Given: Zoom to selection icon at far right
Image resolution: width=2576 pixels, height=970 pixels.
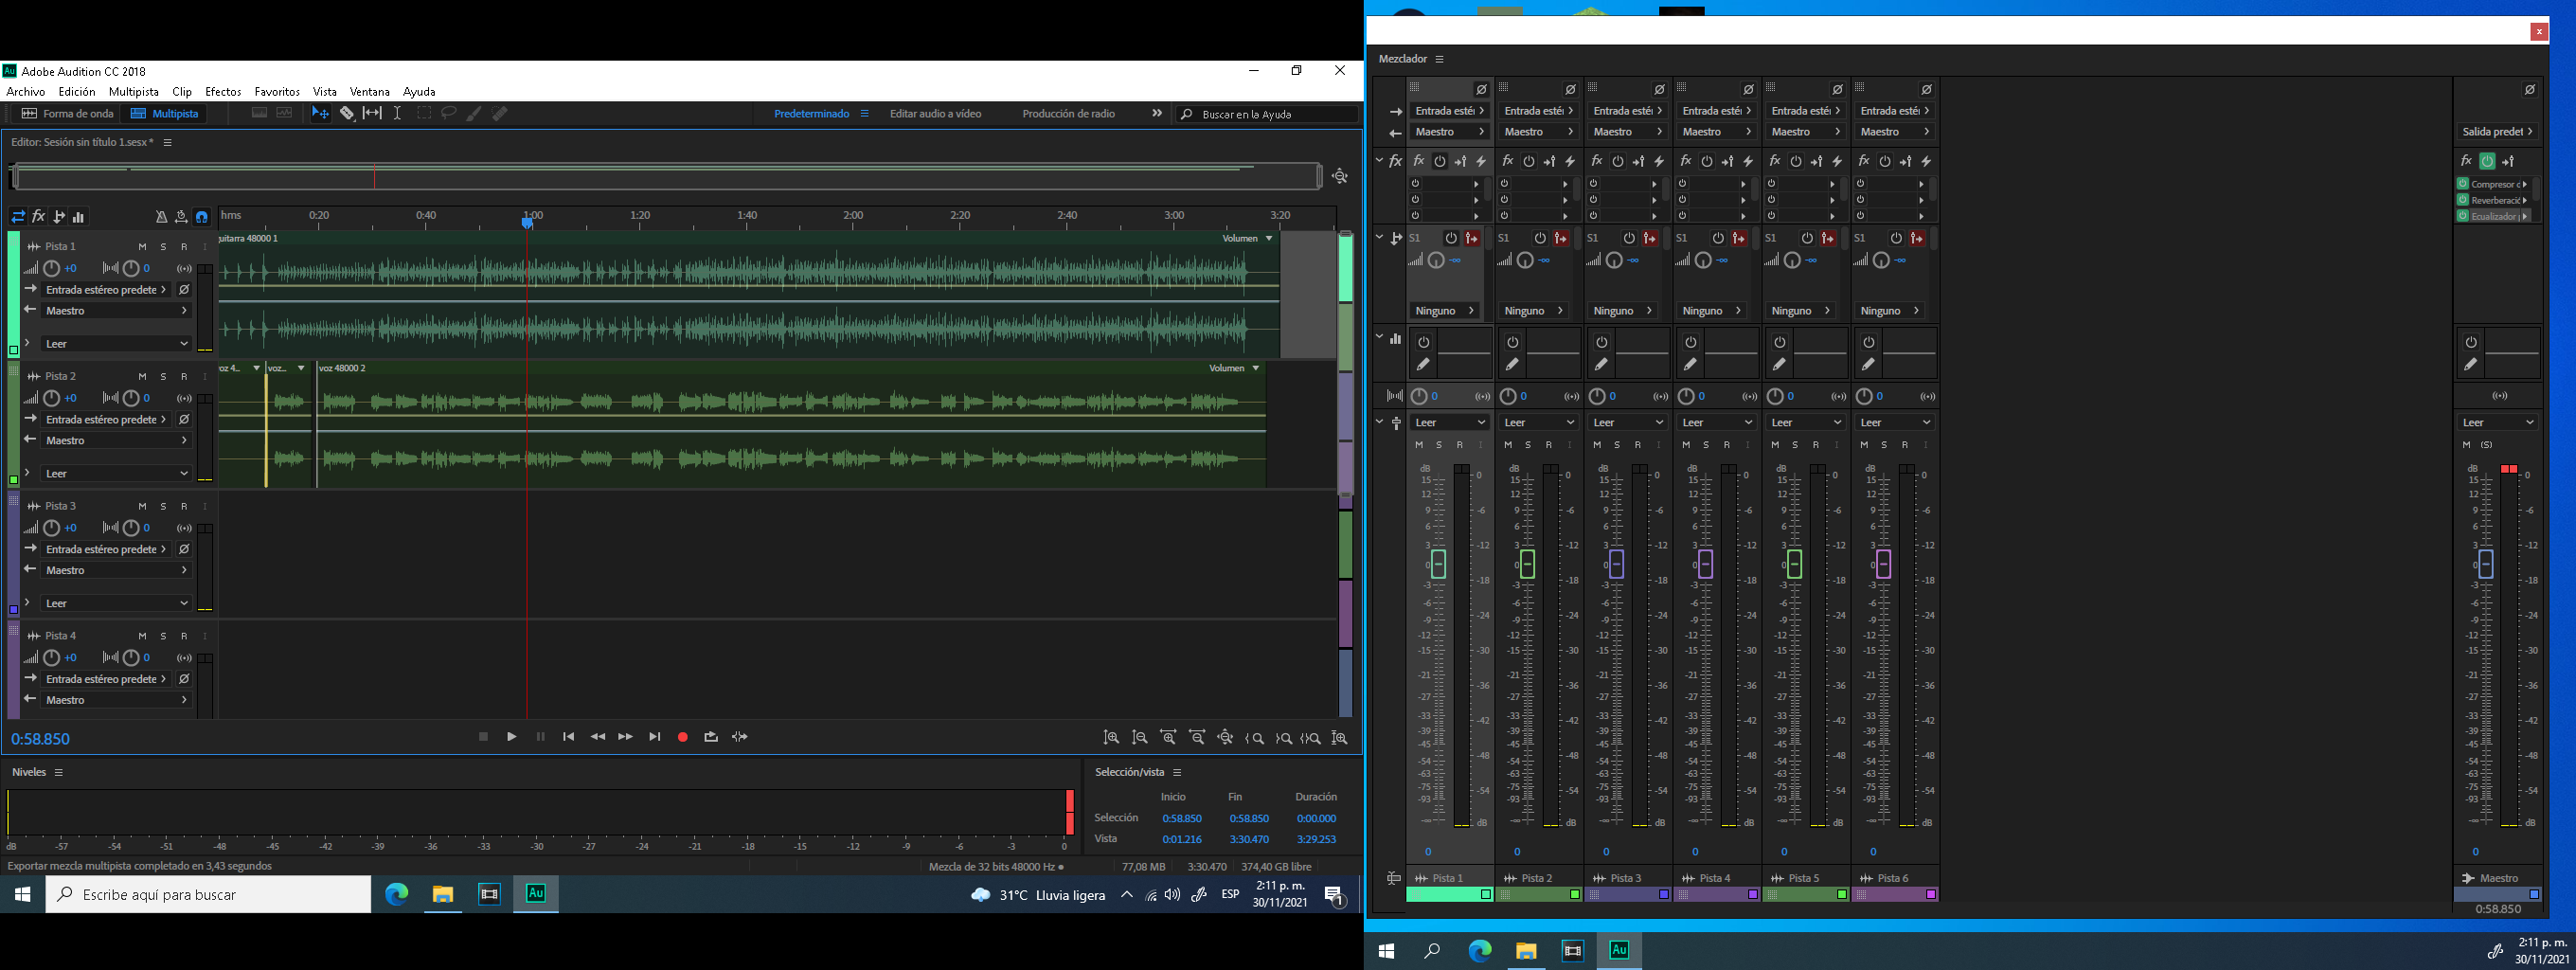Looking at the screenshot, I should tap(1340, 738).
